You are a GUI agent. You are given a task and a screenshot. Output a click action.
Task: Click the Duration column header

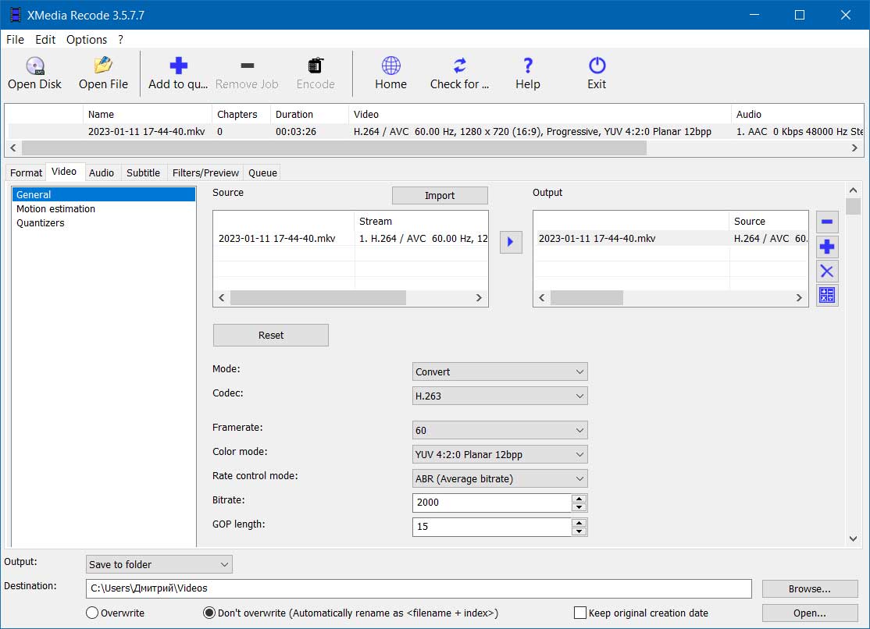[309, 114]
